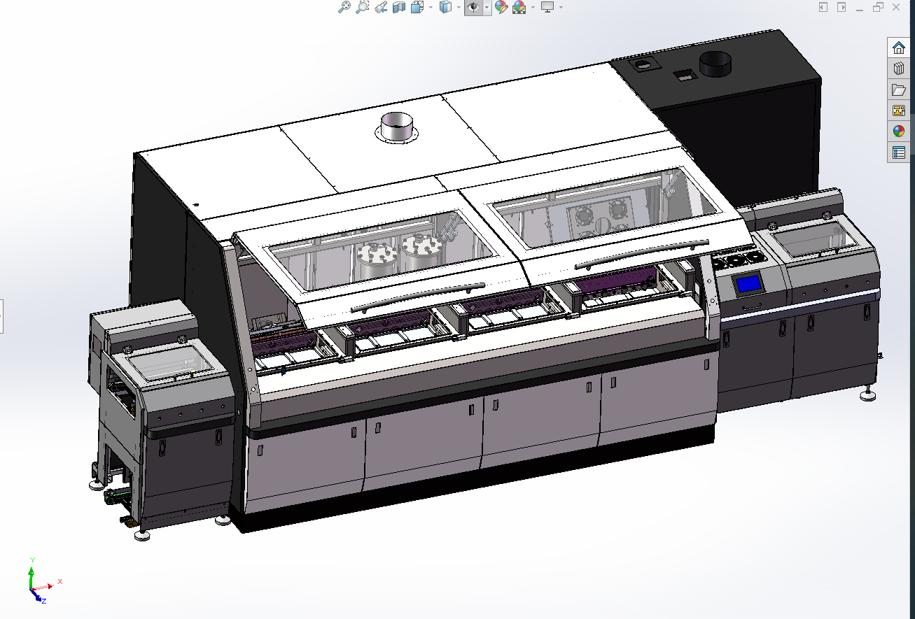Switch to the Previous View

[381, 7]
